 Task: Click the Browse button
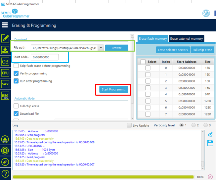(117, 48)
